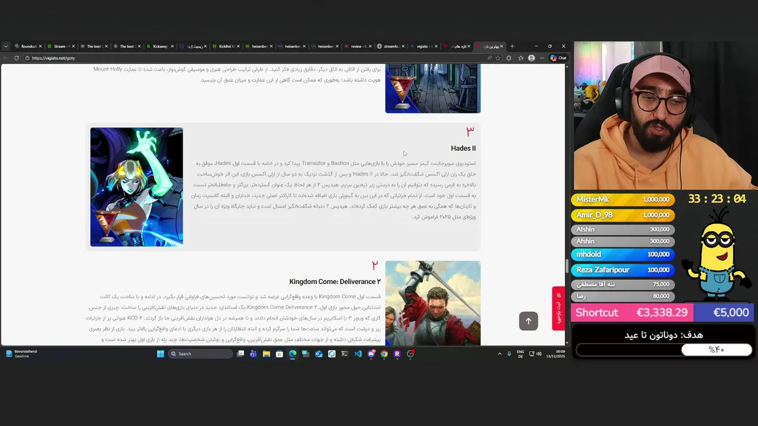Reload the page with refresh icon

17,58
